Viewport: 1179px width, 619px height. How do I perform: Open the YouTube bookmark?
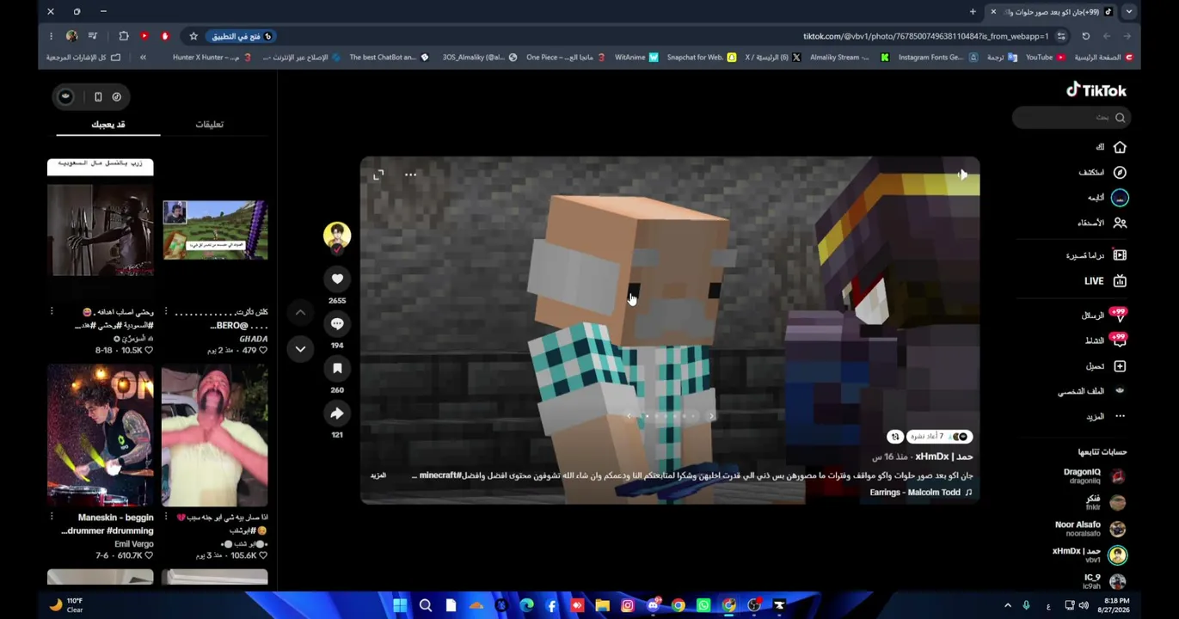pos(1046,58)
